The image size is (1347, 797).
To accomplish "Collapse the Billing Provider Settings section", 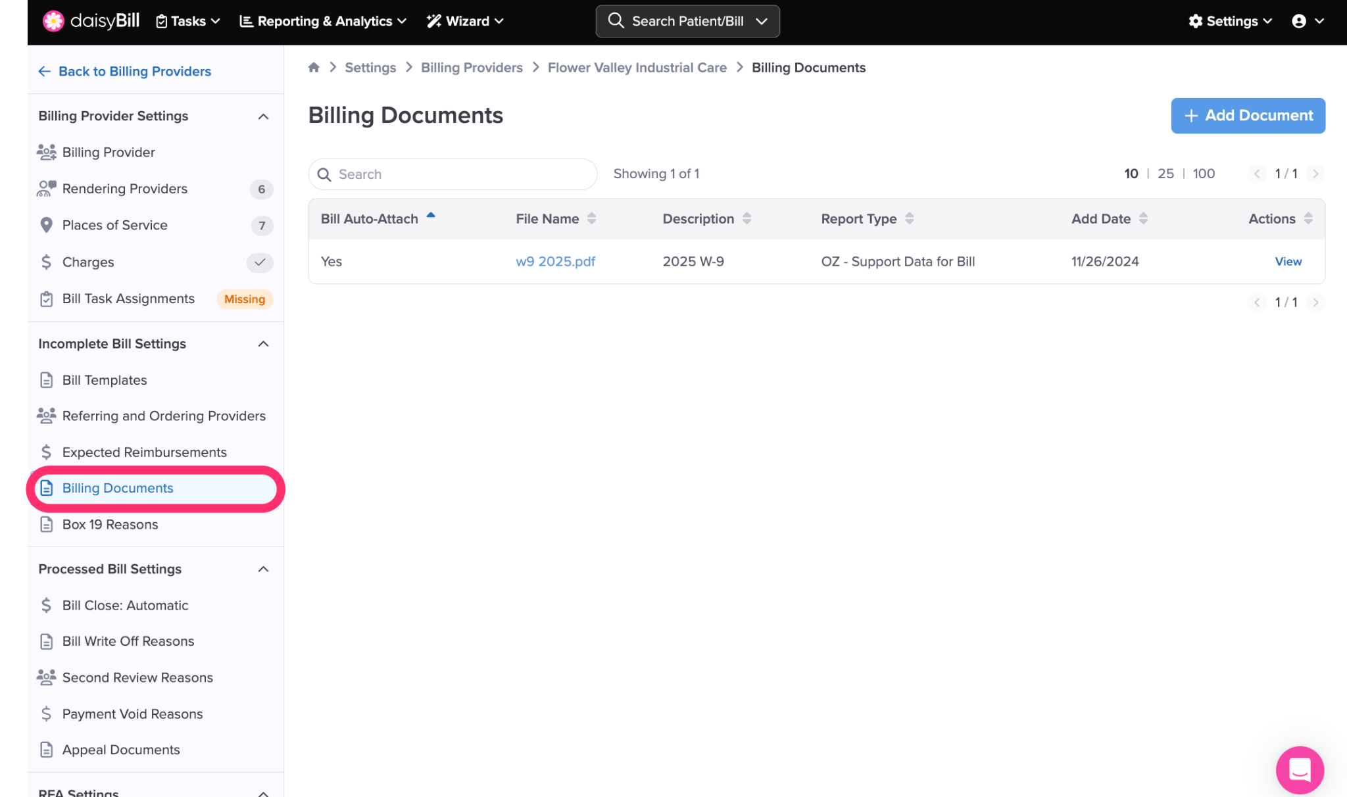I will click(x=263, y=116).
